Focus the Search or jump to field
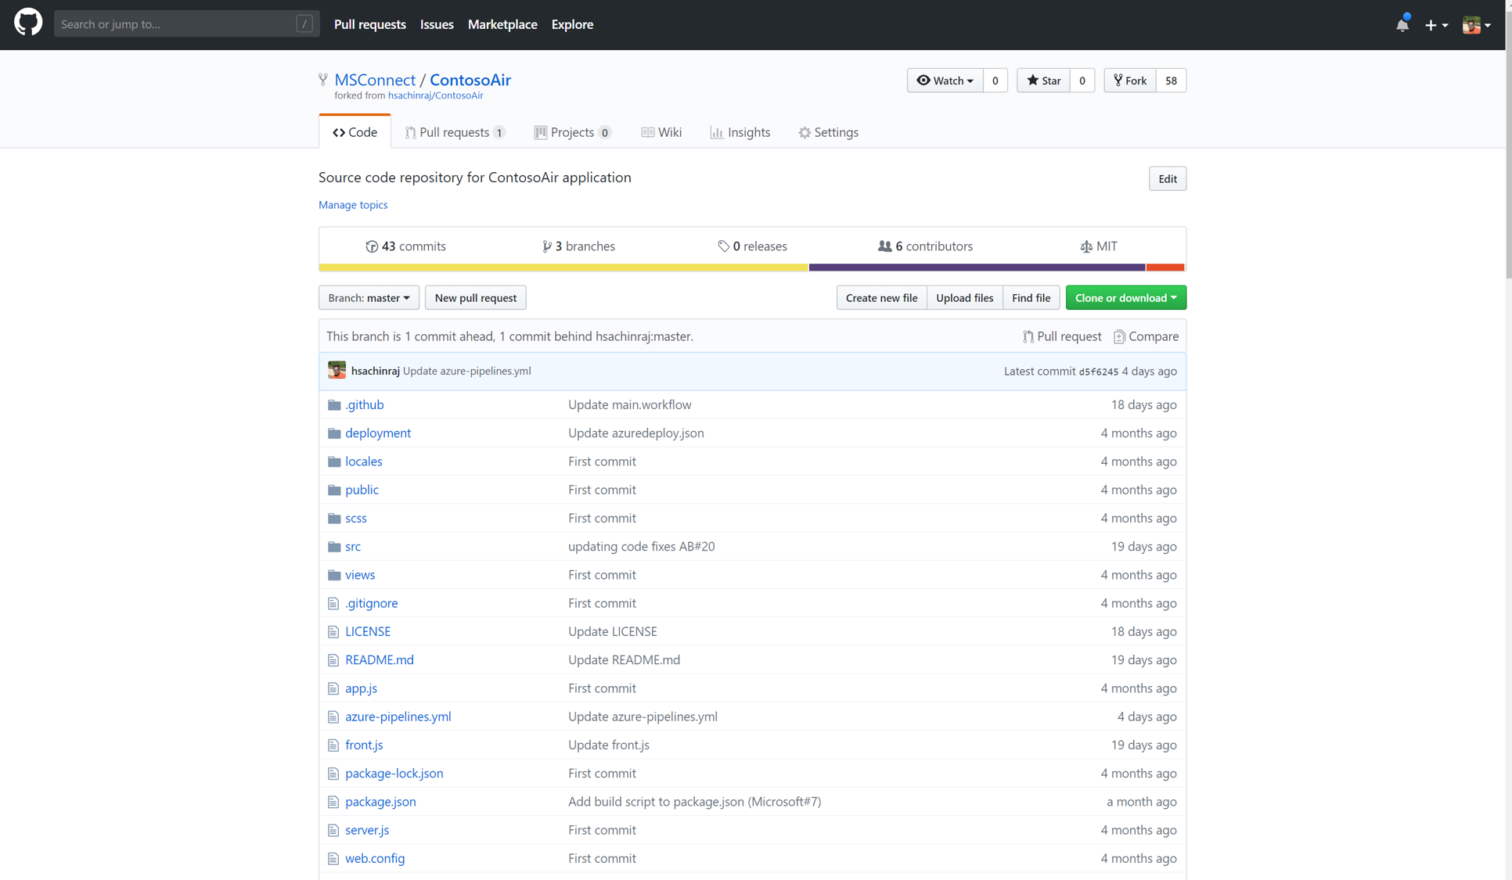Image resolution: width=1512 pixels, height=880 pixels. click(185, 24)
